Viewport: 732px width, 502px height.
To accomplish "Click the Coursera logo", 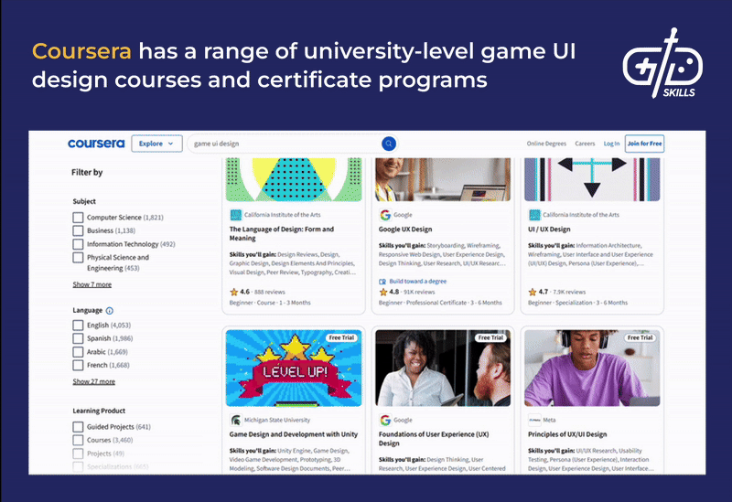I will [96, 144].
